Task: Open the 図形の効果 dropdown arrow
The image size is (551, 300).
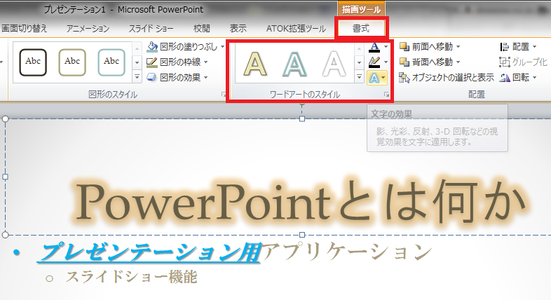Action: [205, 77]
